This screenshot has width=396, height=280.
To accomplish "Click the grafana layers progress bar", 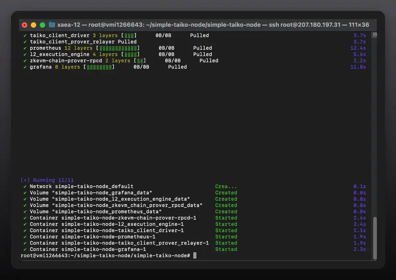I will pyautogui.click(x=99, y=67).
